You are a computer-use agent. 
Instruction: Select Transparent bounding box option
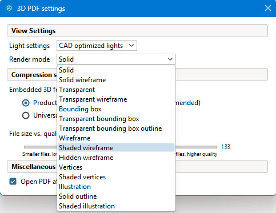(116, 119)
